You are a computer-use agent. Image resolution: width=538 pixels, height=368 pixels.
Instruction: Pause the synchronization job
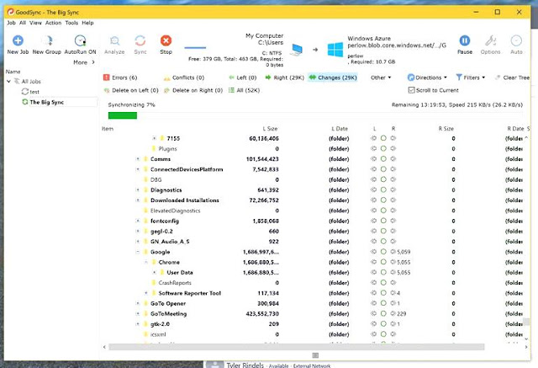pyautogui.click(x=465, y=41)
